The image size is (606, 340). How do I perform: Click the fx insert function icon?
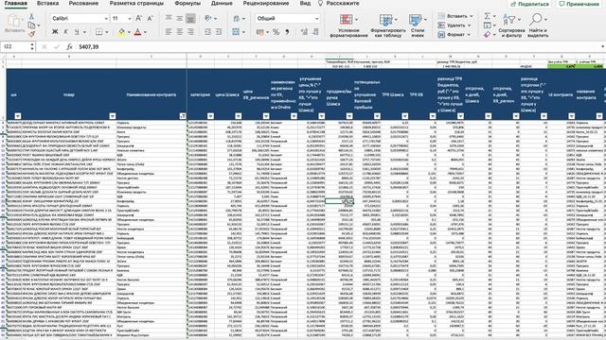click(x=69, y=46)
